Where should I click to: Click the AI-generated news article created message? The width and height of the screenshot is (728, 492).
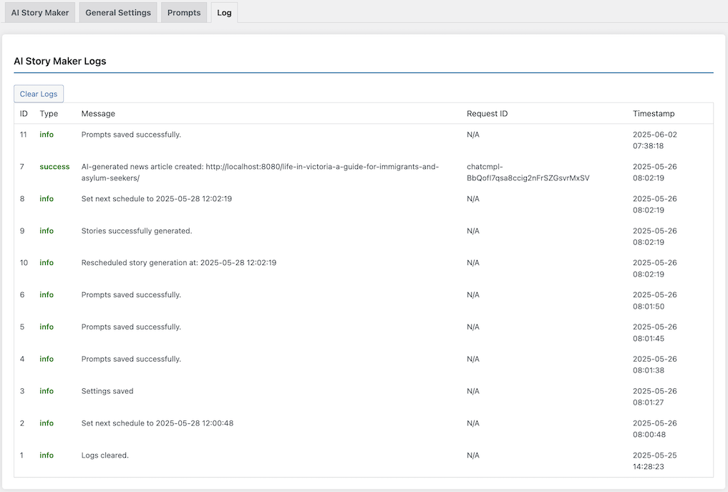(260, 173)
